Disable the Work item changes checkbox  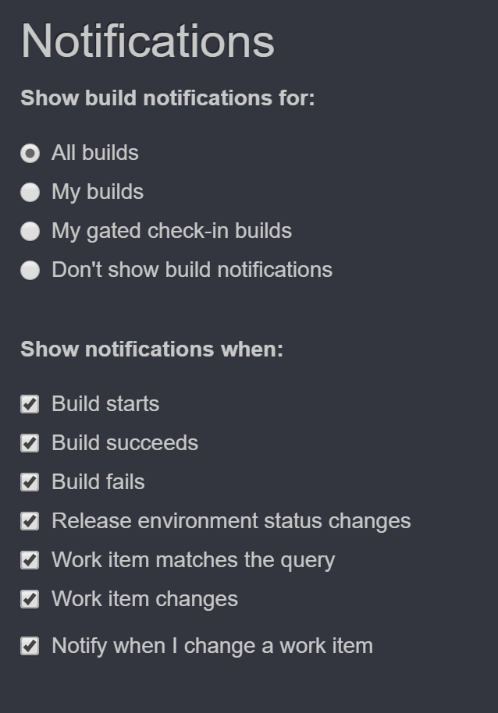pyautogui.click(x=30, y=599)
